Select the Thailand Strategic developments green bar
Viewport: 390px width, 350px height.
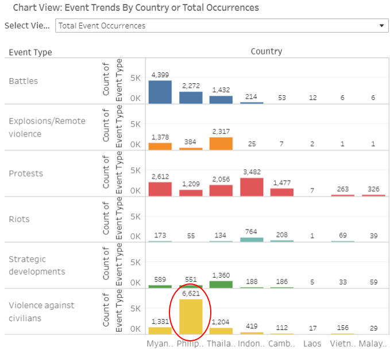(x=221, y=284)
